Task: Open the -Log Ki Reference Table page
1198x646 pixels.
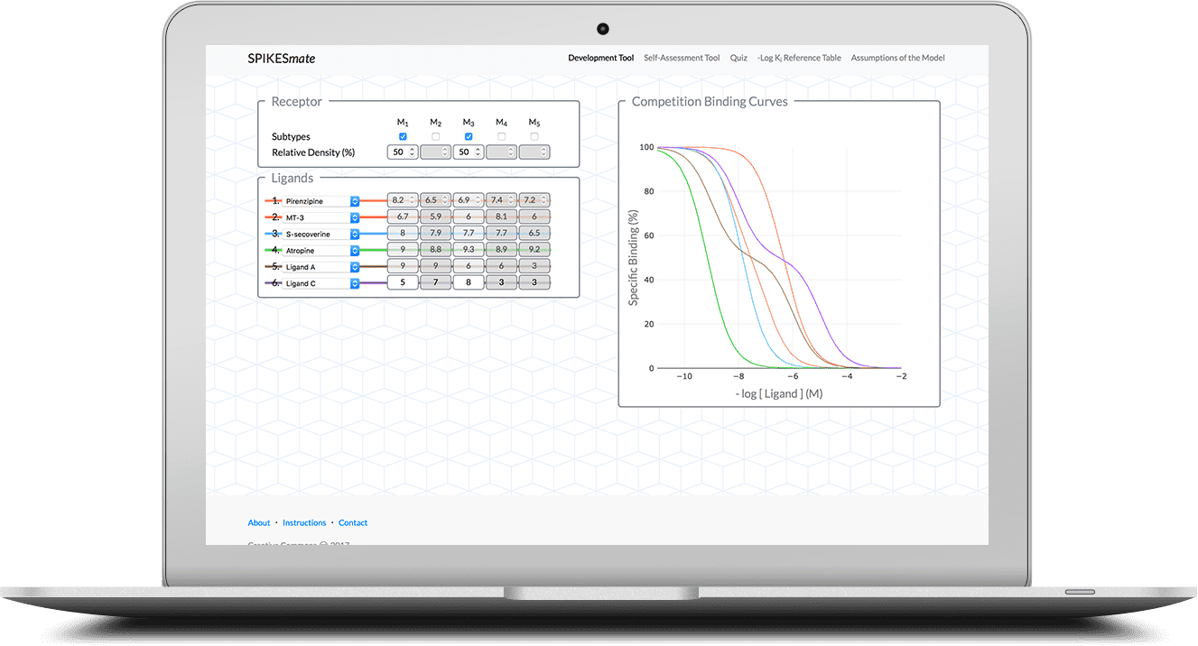Action: (x=799, y=58)
